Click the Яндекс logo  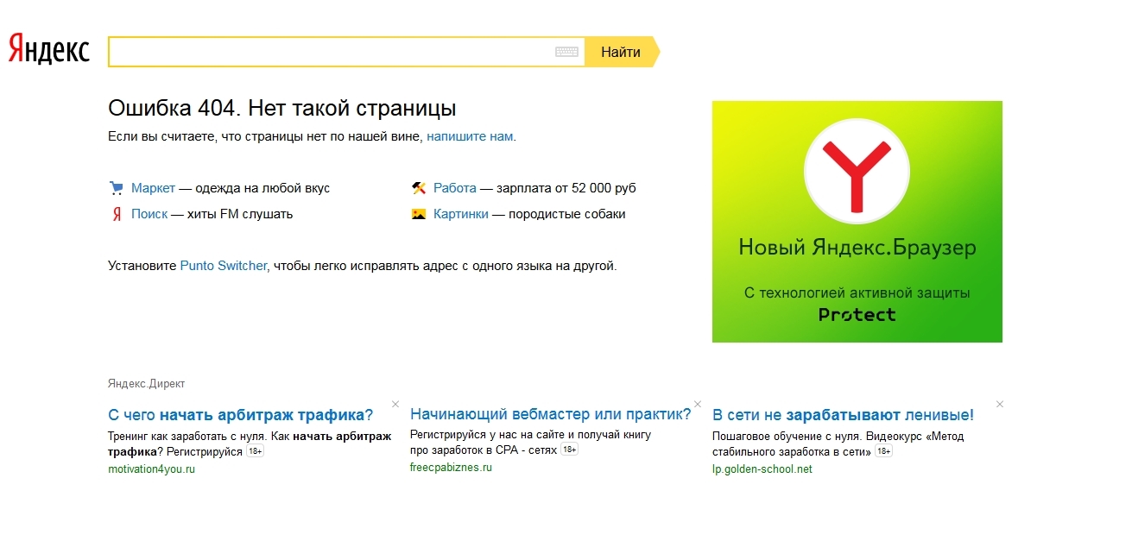point(48,51)
